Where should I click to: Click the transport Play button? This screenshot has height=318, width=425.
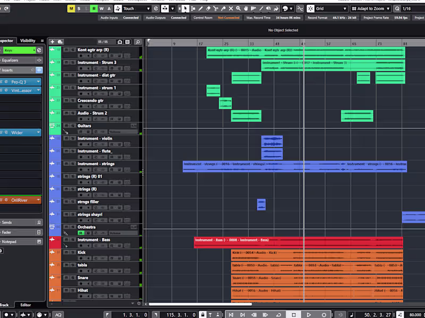309,315
